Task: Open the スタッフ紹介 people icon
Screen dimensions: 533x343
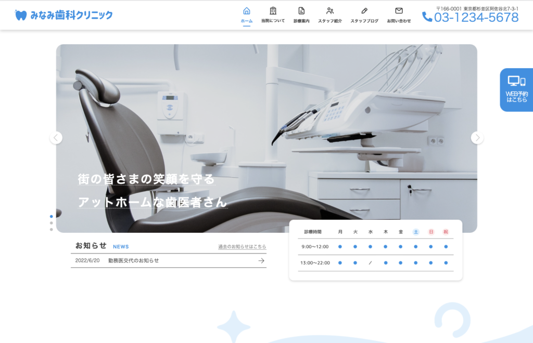Action: coord(330,11)
